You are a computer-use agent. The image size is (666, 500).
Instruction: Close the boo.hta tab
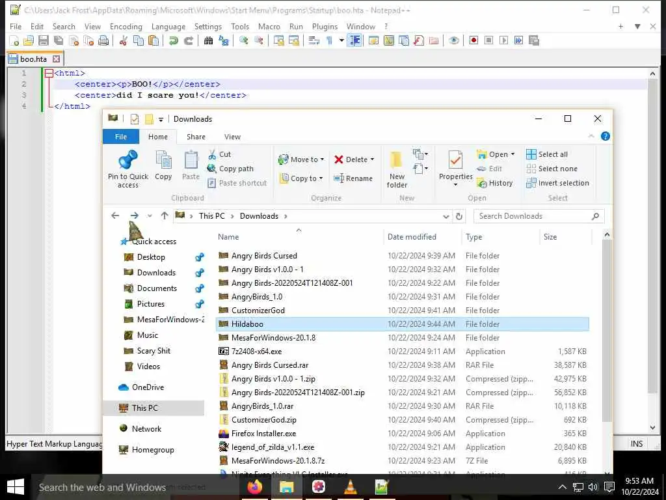click(x=56, y=59)
